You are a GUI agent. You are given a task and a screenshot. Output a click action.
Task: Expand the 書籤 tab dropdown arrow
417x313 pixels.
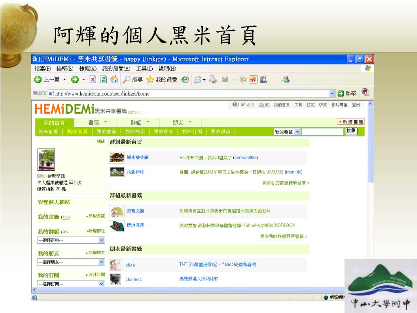(105, 122)
